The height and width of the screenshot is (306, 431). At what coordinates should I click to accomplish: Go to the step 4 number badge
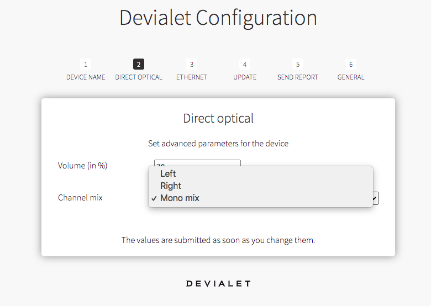pyautogui.click(x=245, y=65)
